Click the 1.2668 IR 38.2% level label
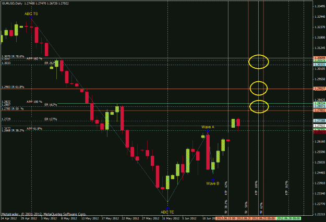The height and width of the screenshot is (222, 326). coord(13,130)
